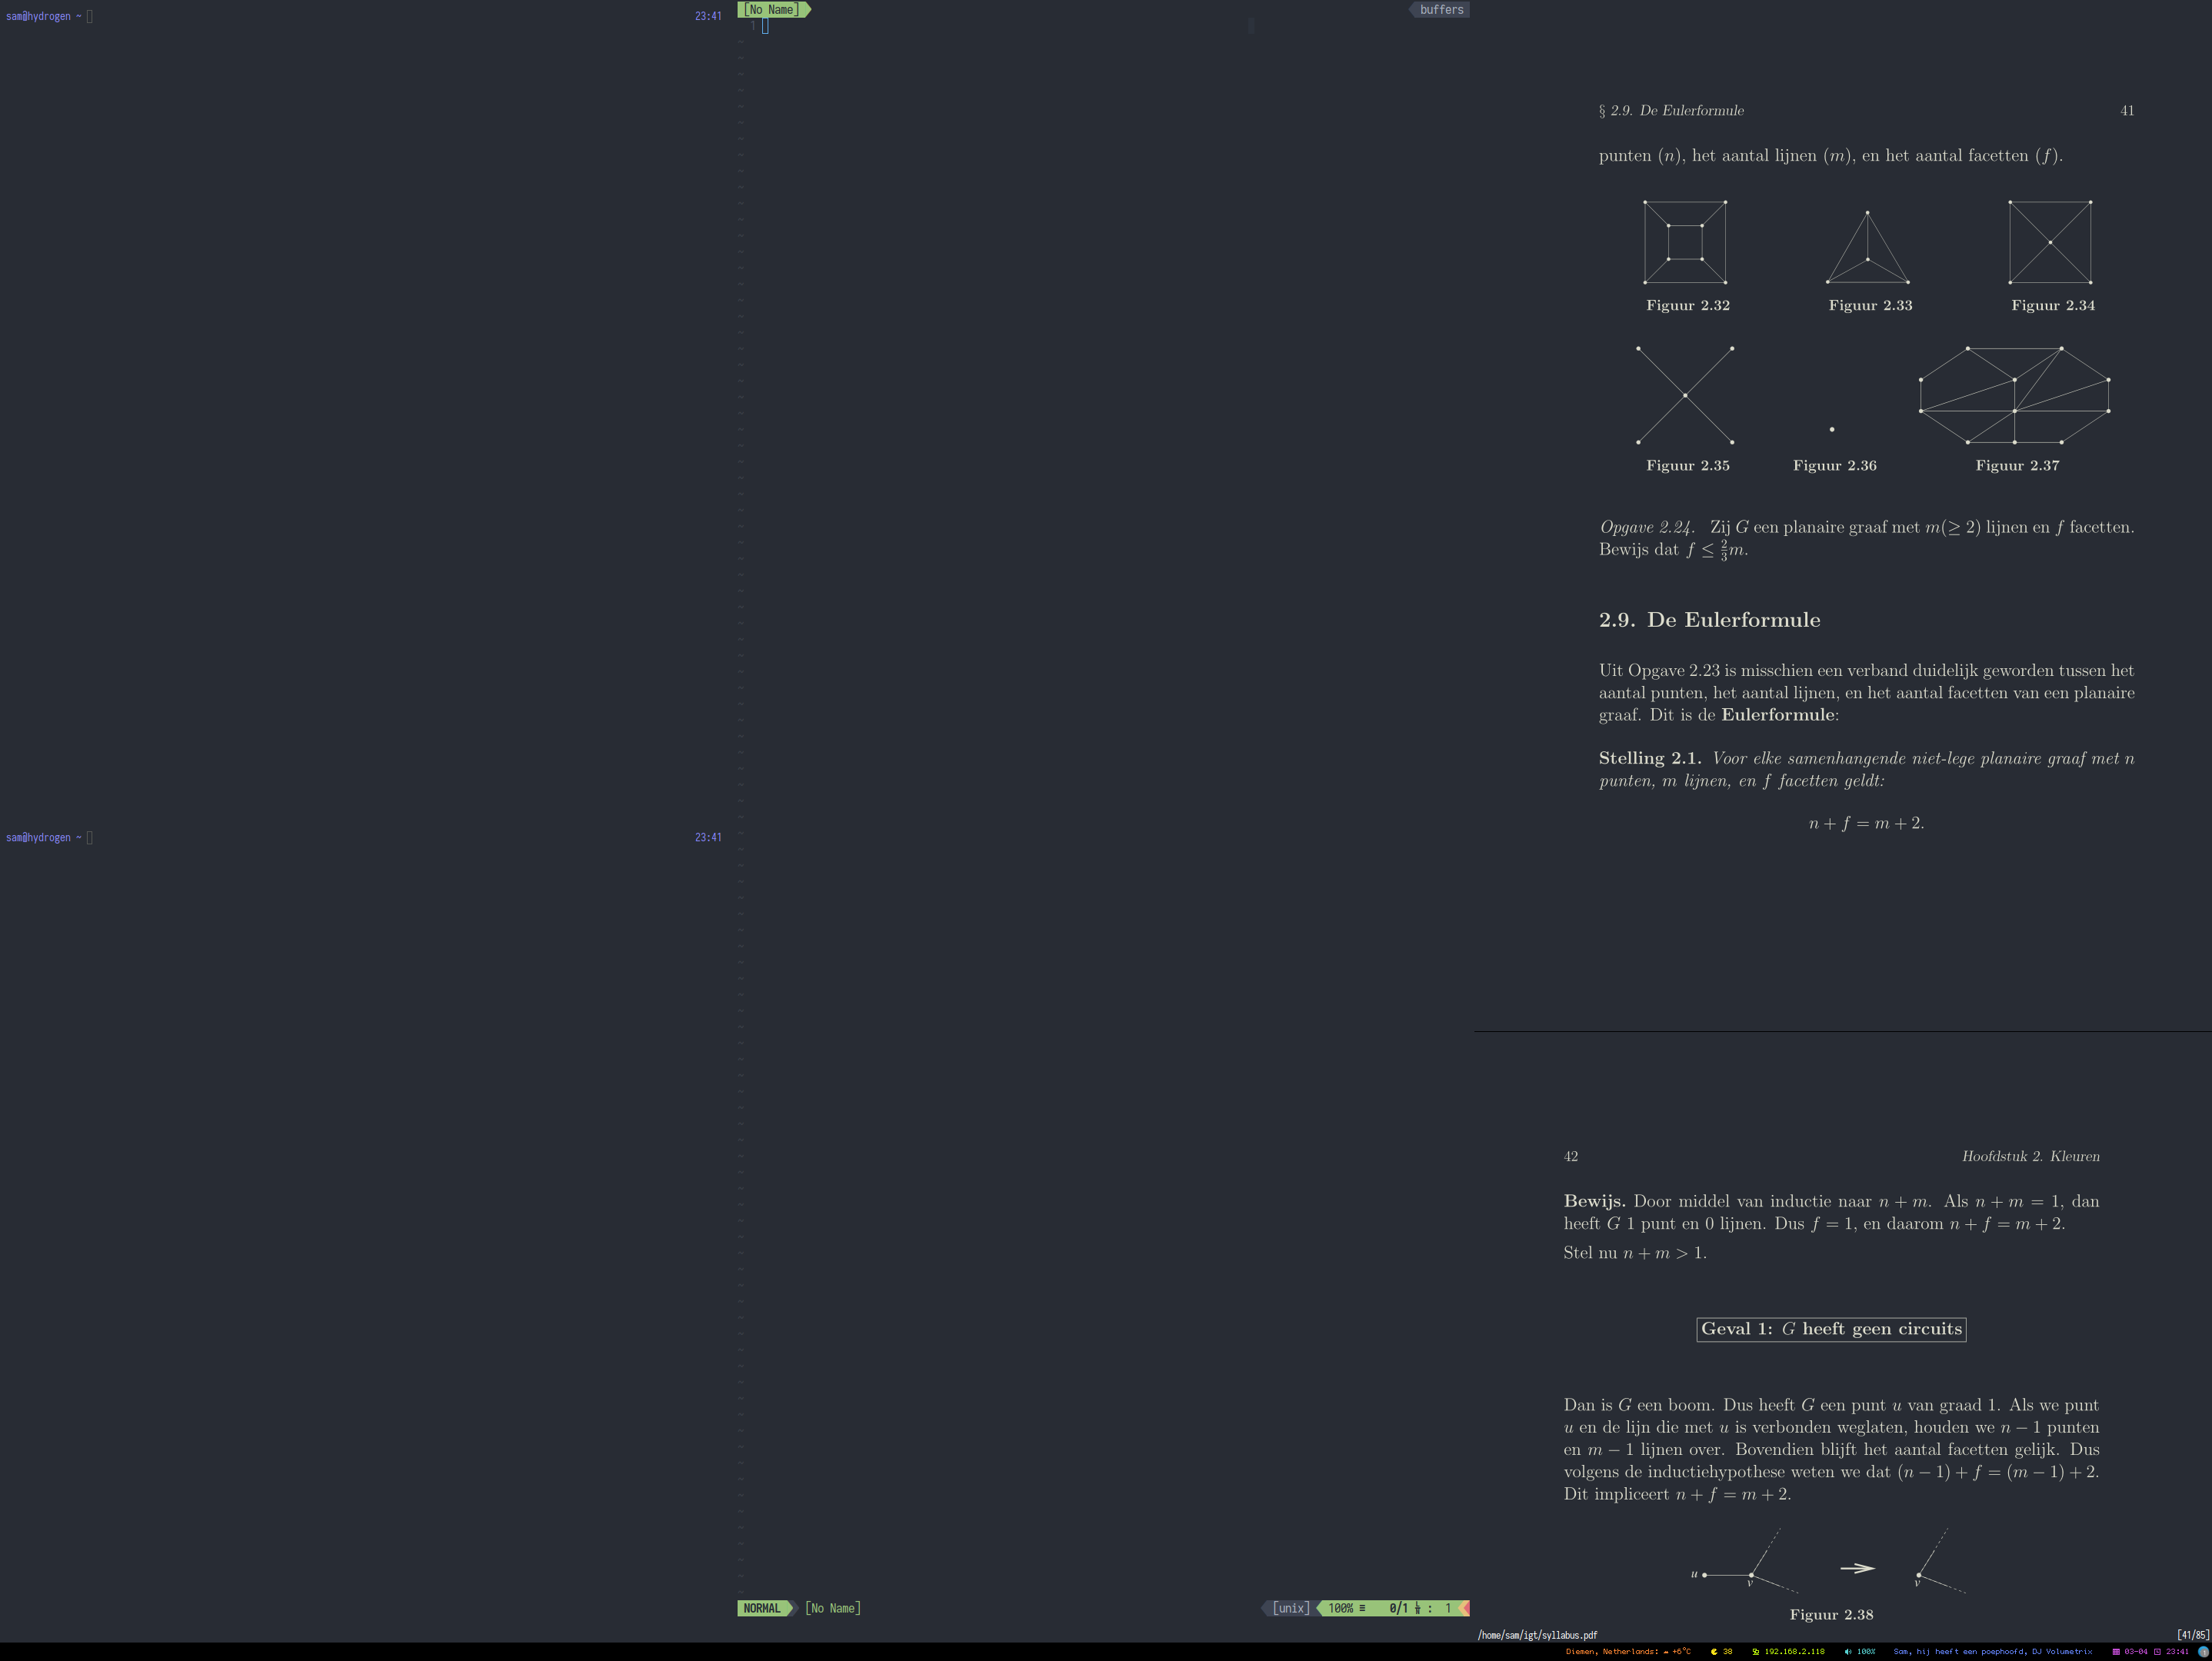Click the volume speaker icon at 100%
Viewport: 2212px width, 1661px height.
1848,1652
